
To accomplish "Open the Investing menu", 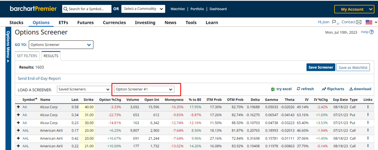I will pos(145,23).
